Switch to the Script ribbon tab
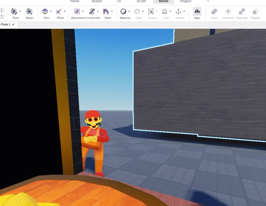This screenshot has width=266, height=206. 141,1
